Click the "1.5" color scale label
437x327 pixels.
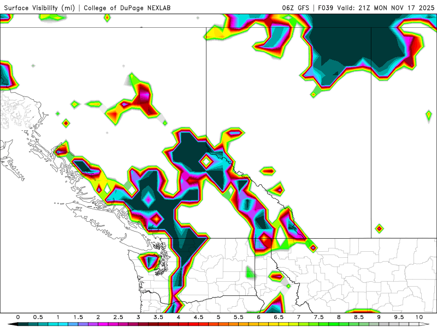(78, 317)
